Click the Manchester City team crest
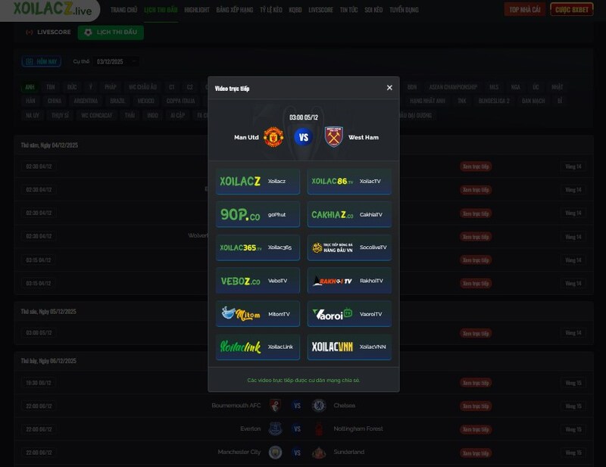Image resolution: width=606 pixels, height=467 pixels. (x=275, y=453)
